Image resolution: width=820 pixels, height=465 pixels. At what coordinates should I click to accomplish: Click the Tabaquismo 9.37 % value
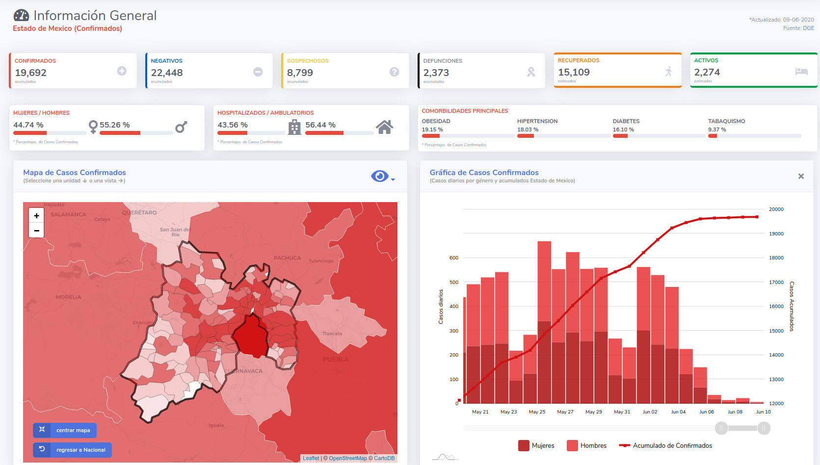pos(717,129)
